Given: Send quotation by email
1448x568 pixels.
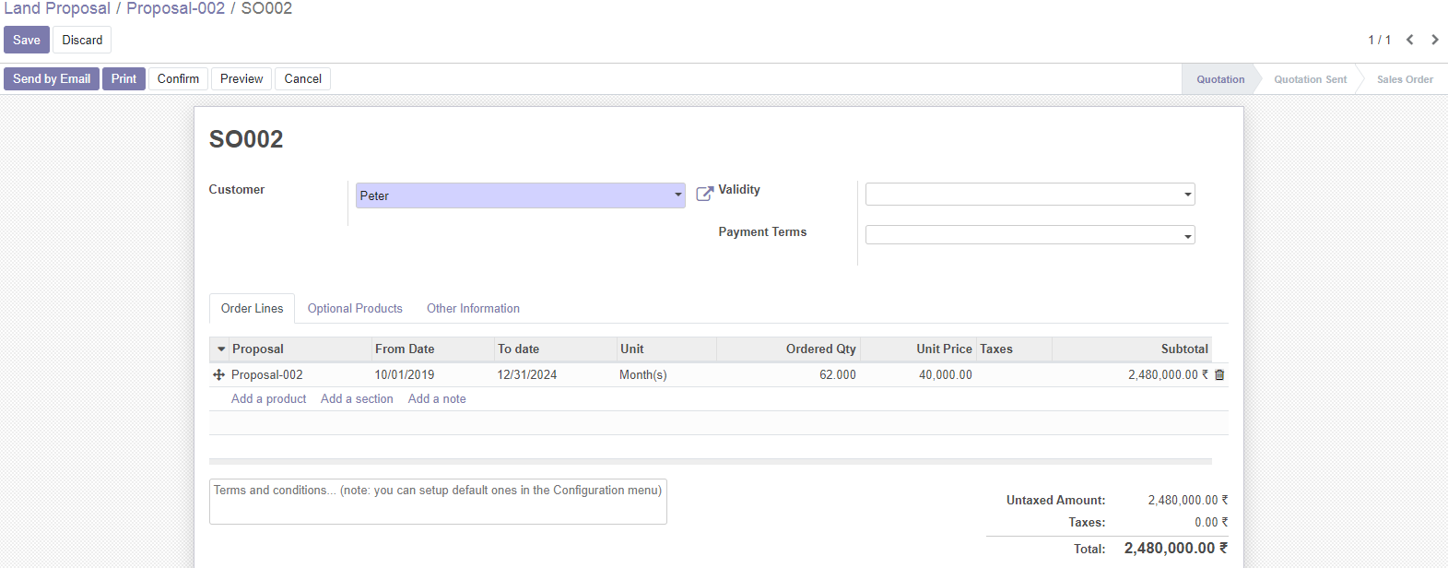Looking at the screenshot, I should (52, 78).
